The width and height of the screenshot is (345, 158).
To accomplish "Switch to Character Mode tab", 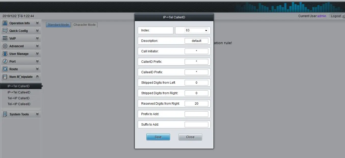I will [84, 25].
